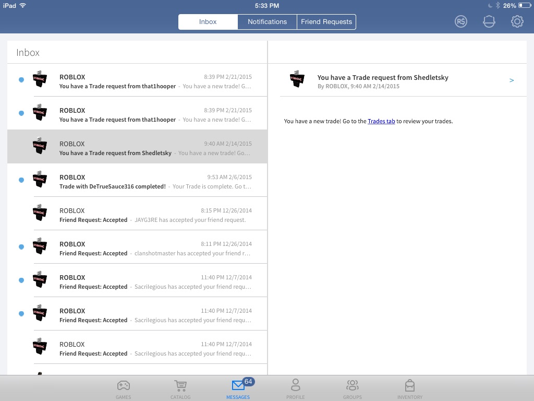Expand message details with the arrow

pyautogui.click(x=512, y=80)
